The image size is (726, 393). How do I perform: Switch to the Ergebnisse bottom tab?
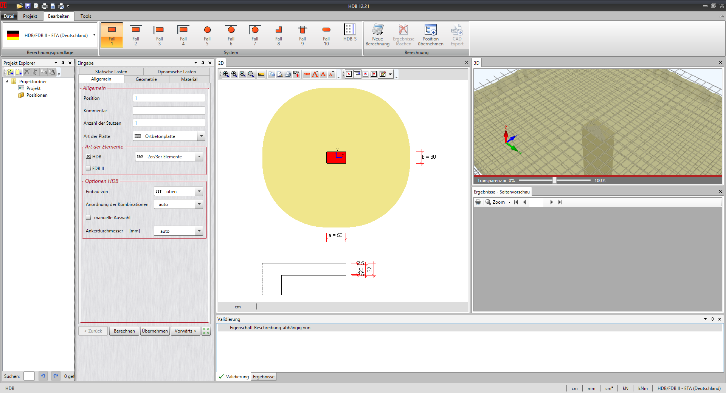(264, 376)
